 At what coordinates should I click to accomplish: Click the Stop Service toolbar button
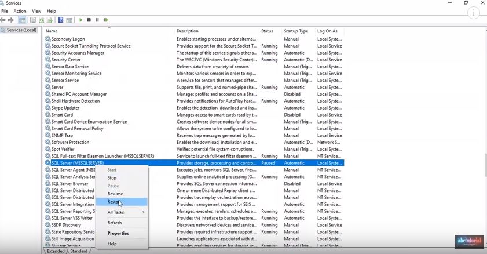[x=89, y=20]
